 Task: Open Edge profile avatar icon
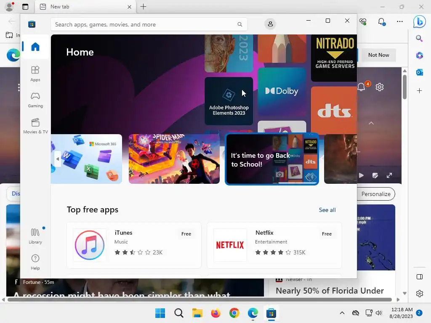(10, 7)
